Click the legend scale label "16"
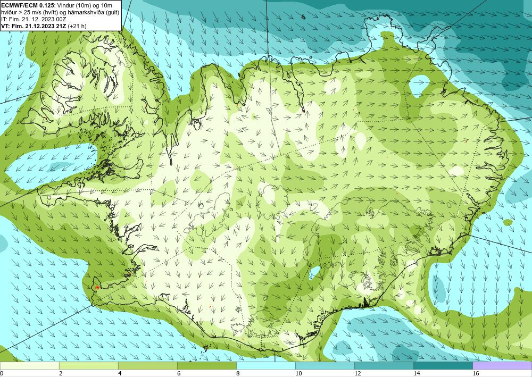This screenshot has height=377, width=532. 476,373
